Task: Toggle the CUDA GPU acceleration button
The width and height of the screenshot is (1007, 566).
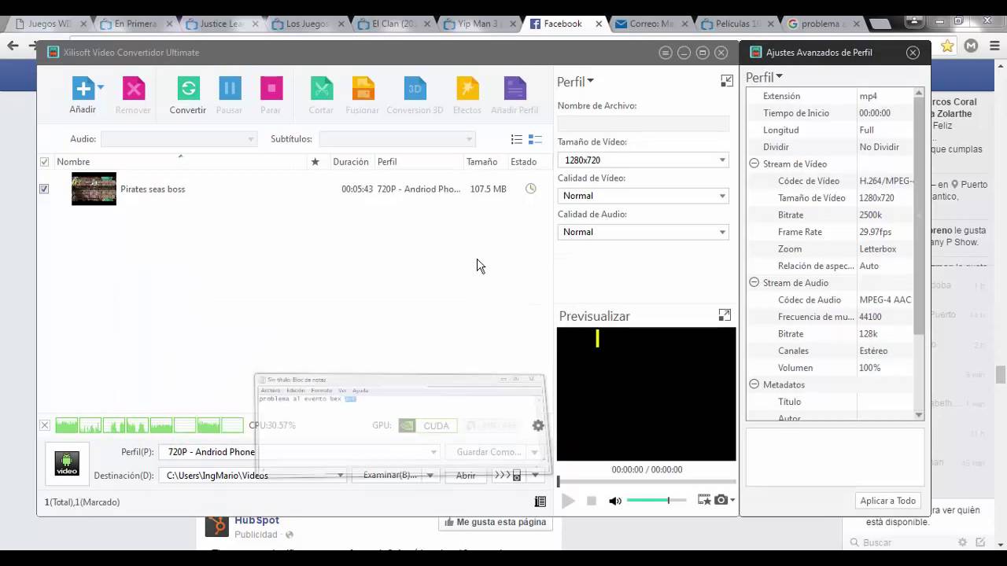Action: pyautogui.click(x=427, y=425)
